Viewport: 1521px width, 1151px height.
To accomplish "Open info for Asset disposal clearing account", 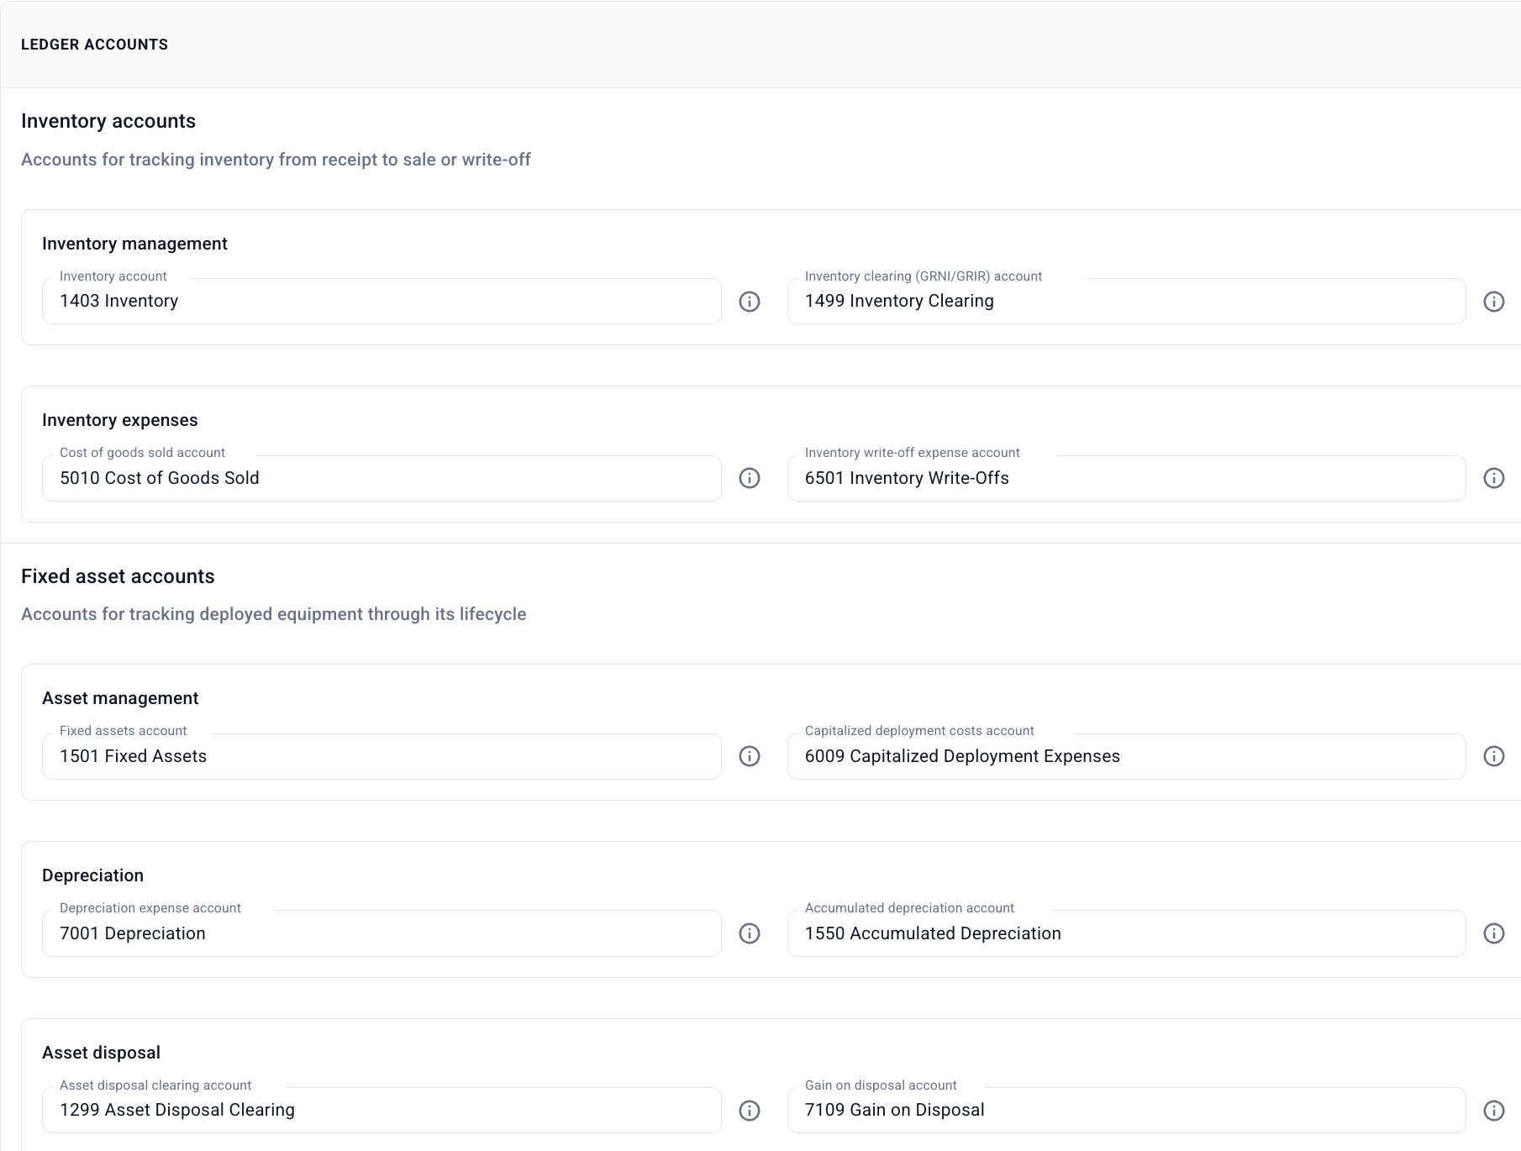I will pyautogui.click(x=750, y=1110).
